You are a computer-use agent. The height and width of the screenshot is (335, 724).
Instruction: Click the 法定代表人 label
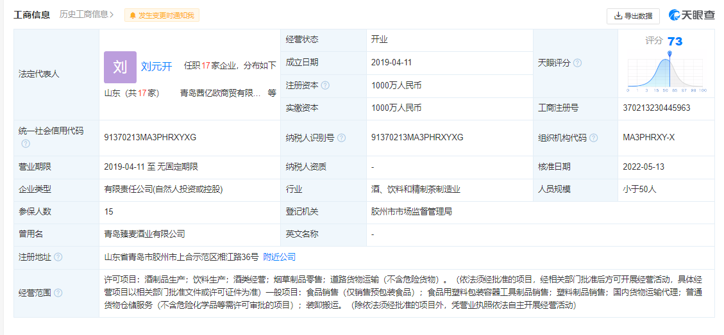point(38,74)
